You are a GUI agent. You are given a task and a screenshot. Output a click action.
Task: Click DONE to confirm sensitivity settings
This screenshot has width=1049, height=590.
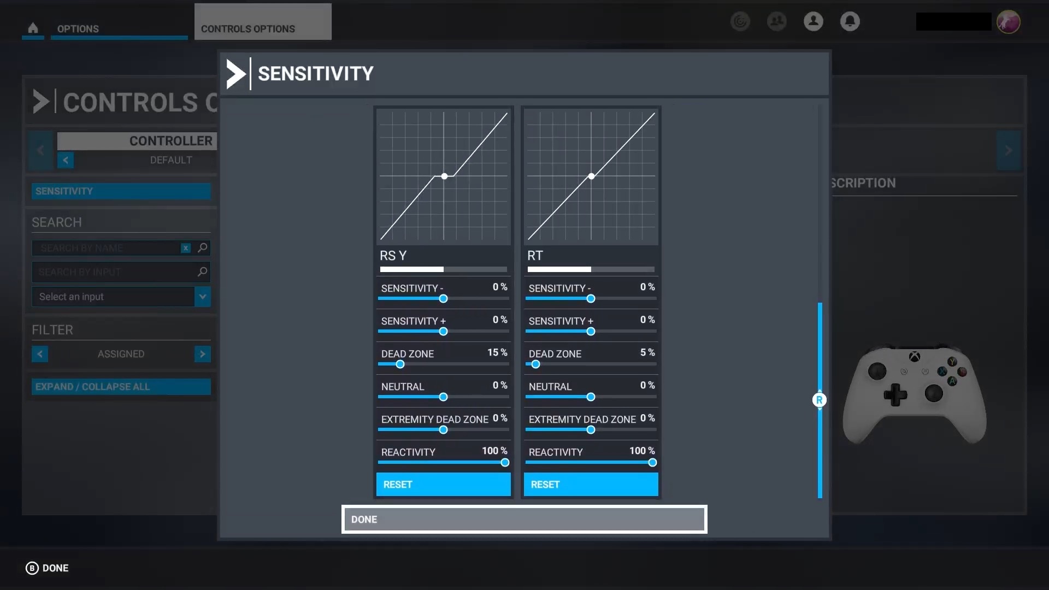pos(524,518)
